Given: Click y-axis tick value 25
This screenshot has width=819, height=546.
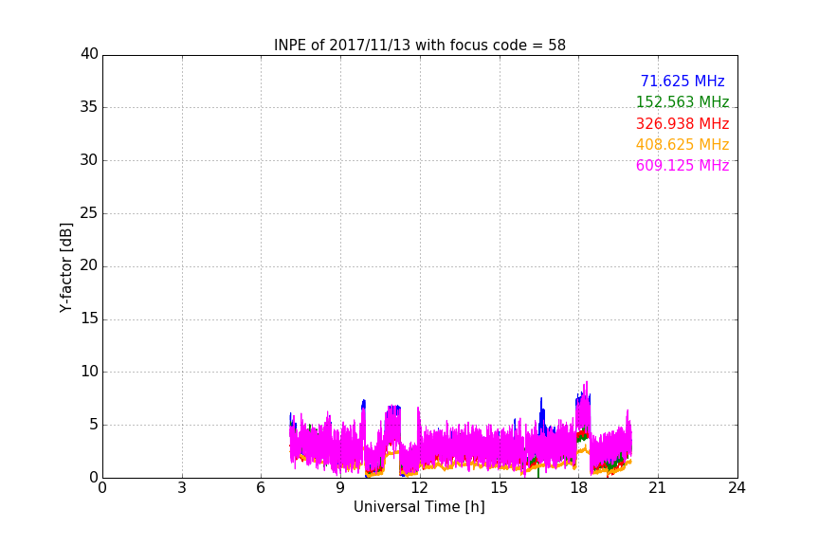Looking at the screenshot, I should click(x=89, y=213).
